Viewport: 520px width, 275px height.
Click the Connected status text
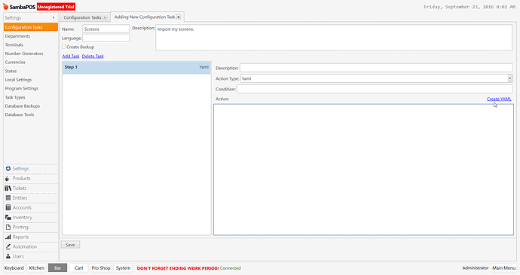coord(231,268)
